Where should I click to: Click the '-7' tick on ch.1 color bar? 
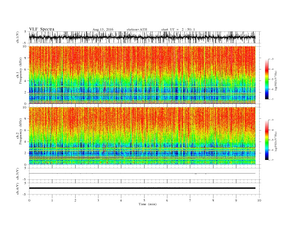pyautogui.click(x=272, y=99)
